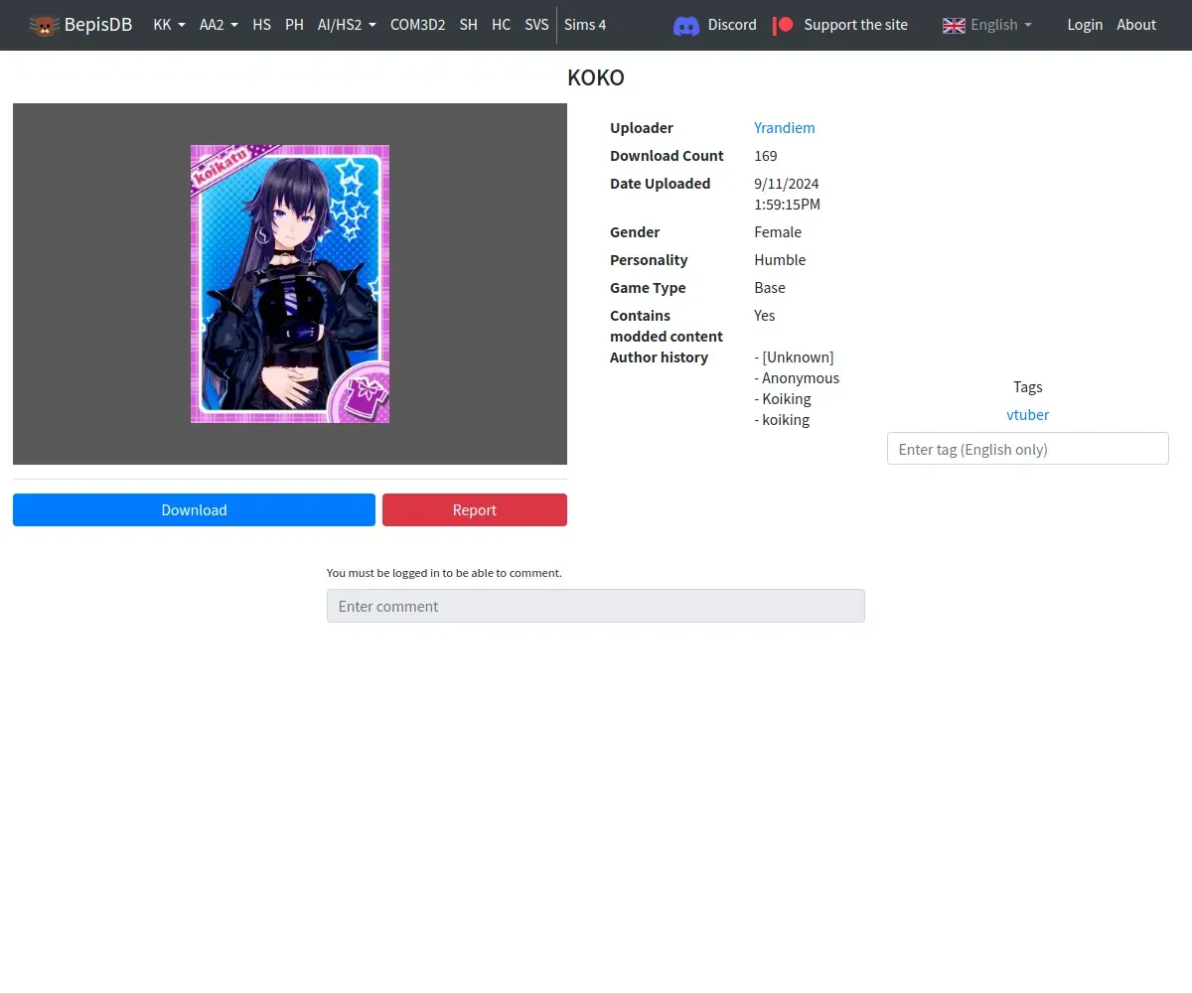1192x993 pixels.
Task: Open the Discord link
Action: point(732,25)
